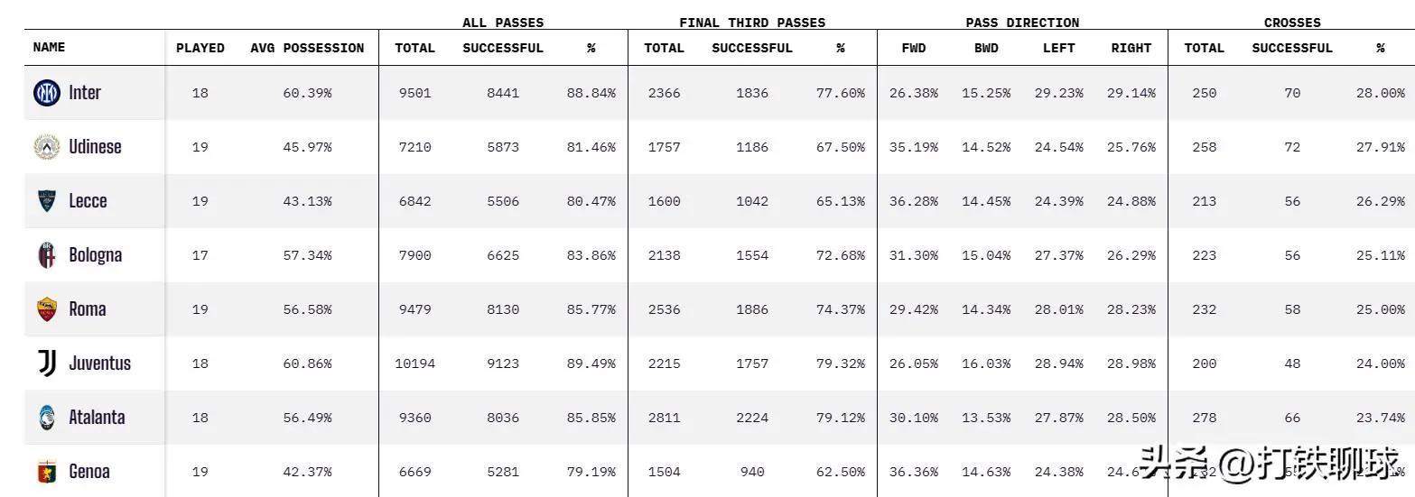Click the Bologna club crest icon
This screenshot has width=1415, height=497.
click(x=47, y=255)
